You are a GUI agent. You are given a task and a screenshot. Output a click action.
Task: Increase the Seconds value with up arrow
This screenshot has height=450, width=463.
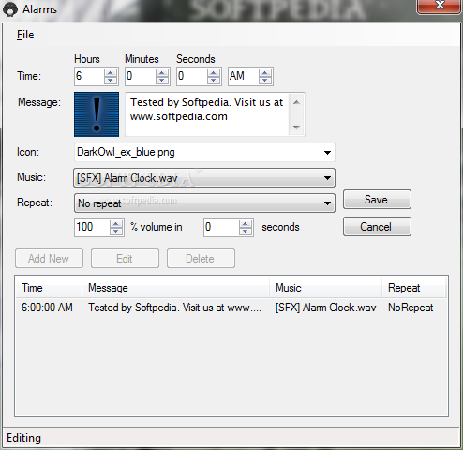point(214,73)
